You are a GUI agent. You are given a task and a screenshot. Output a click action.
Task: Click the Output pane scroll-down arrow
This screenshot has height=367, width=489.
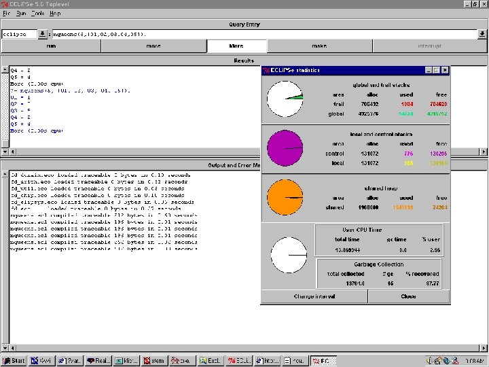click(x=5, y=348)
